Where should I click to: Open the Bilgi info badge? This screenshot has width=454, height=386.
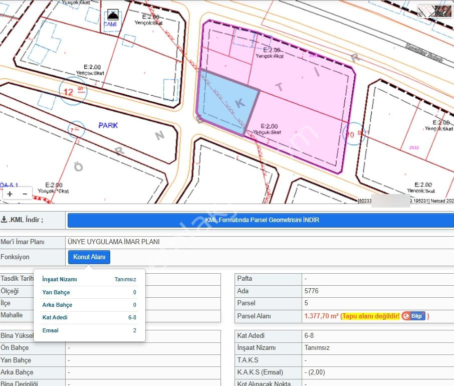413,316
